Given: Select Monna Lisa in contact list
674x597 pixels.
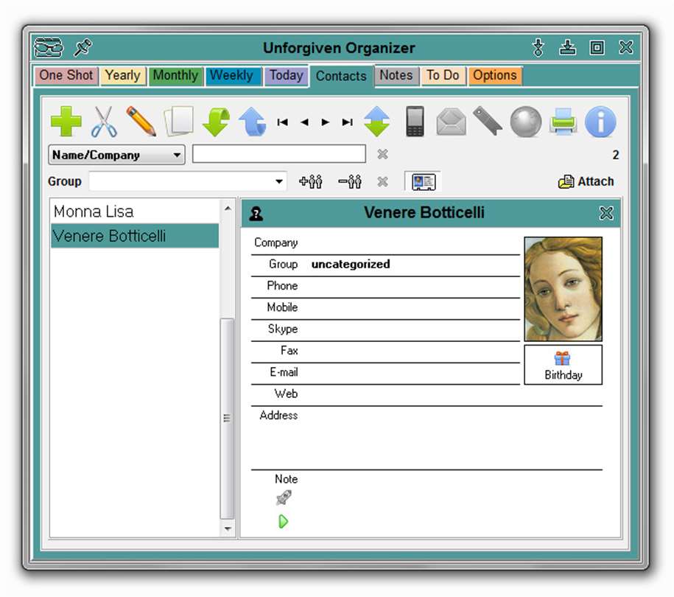Looking at the screenshot, I should pyautogui.click(x=135, y=212).
